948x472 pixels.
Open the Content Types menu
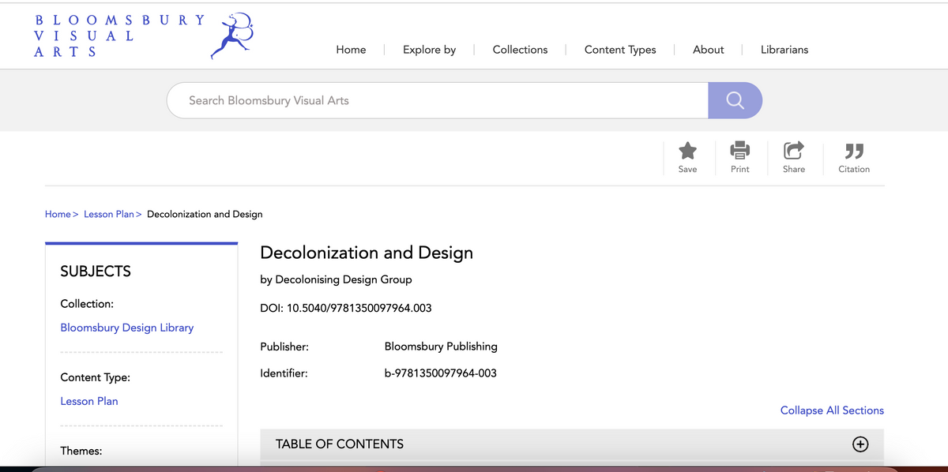[620, 50]
